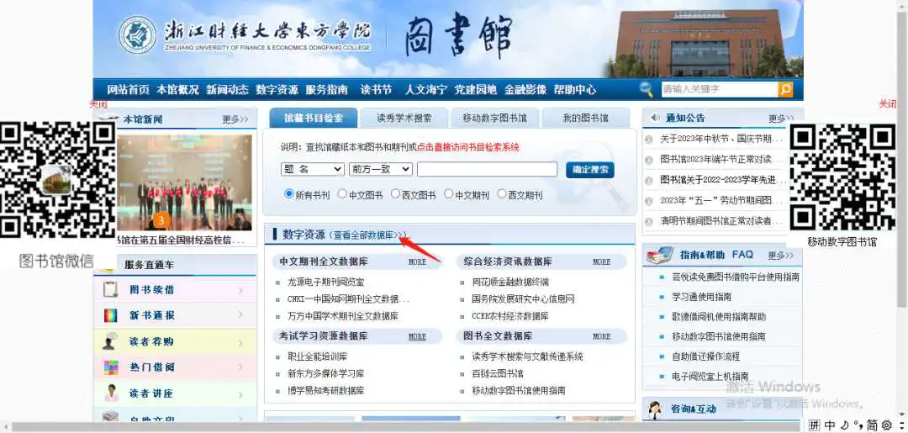Expand the 读者讲座 row chevron
The width and height of the screenshot is (908, 433).
coord(240,393)
